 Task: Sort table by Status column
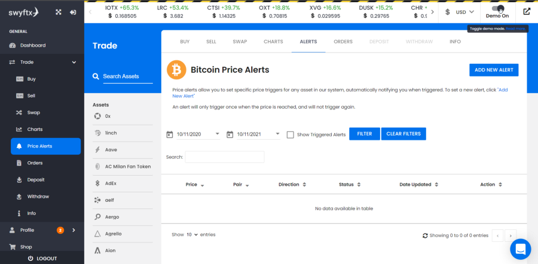350,185
